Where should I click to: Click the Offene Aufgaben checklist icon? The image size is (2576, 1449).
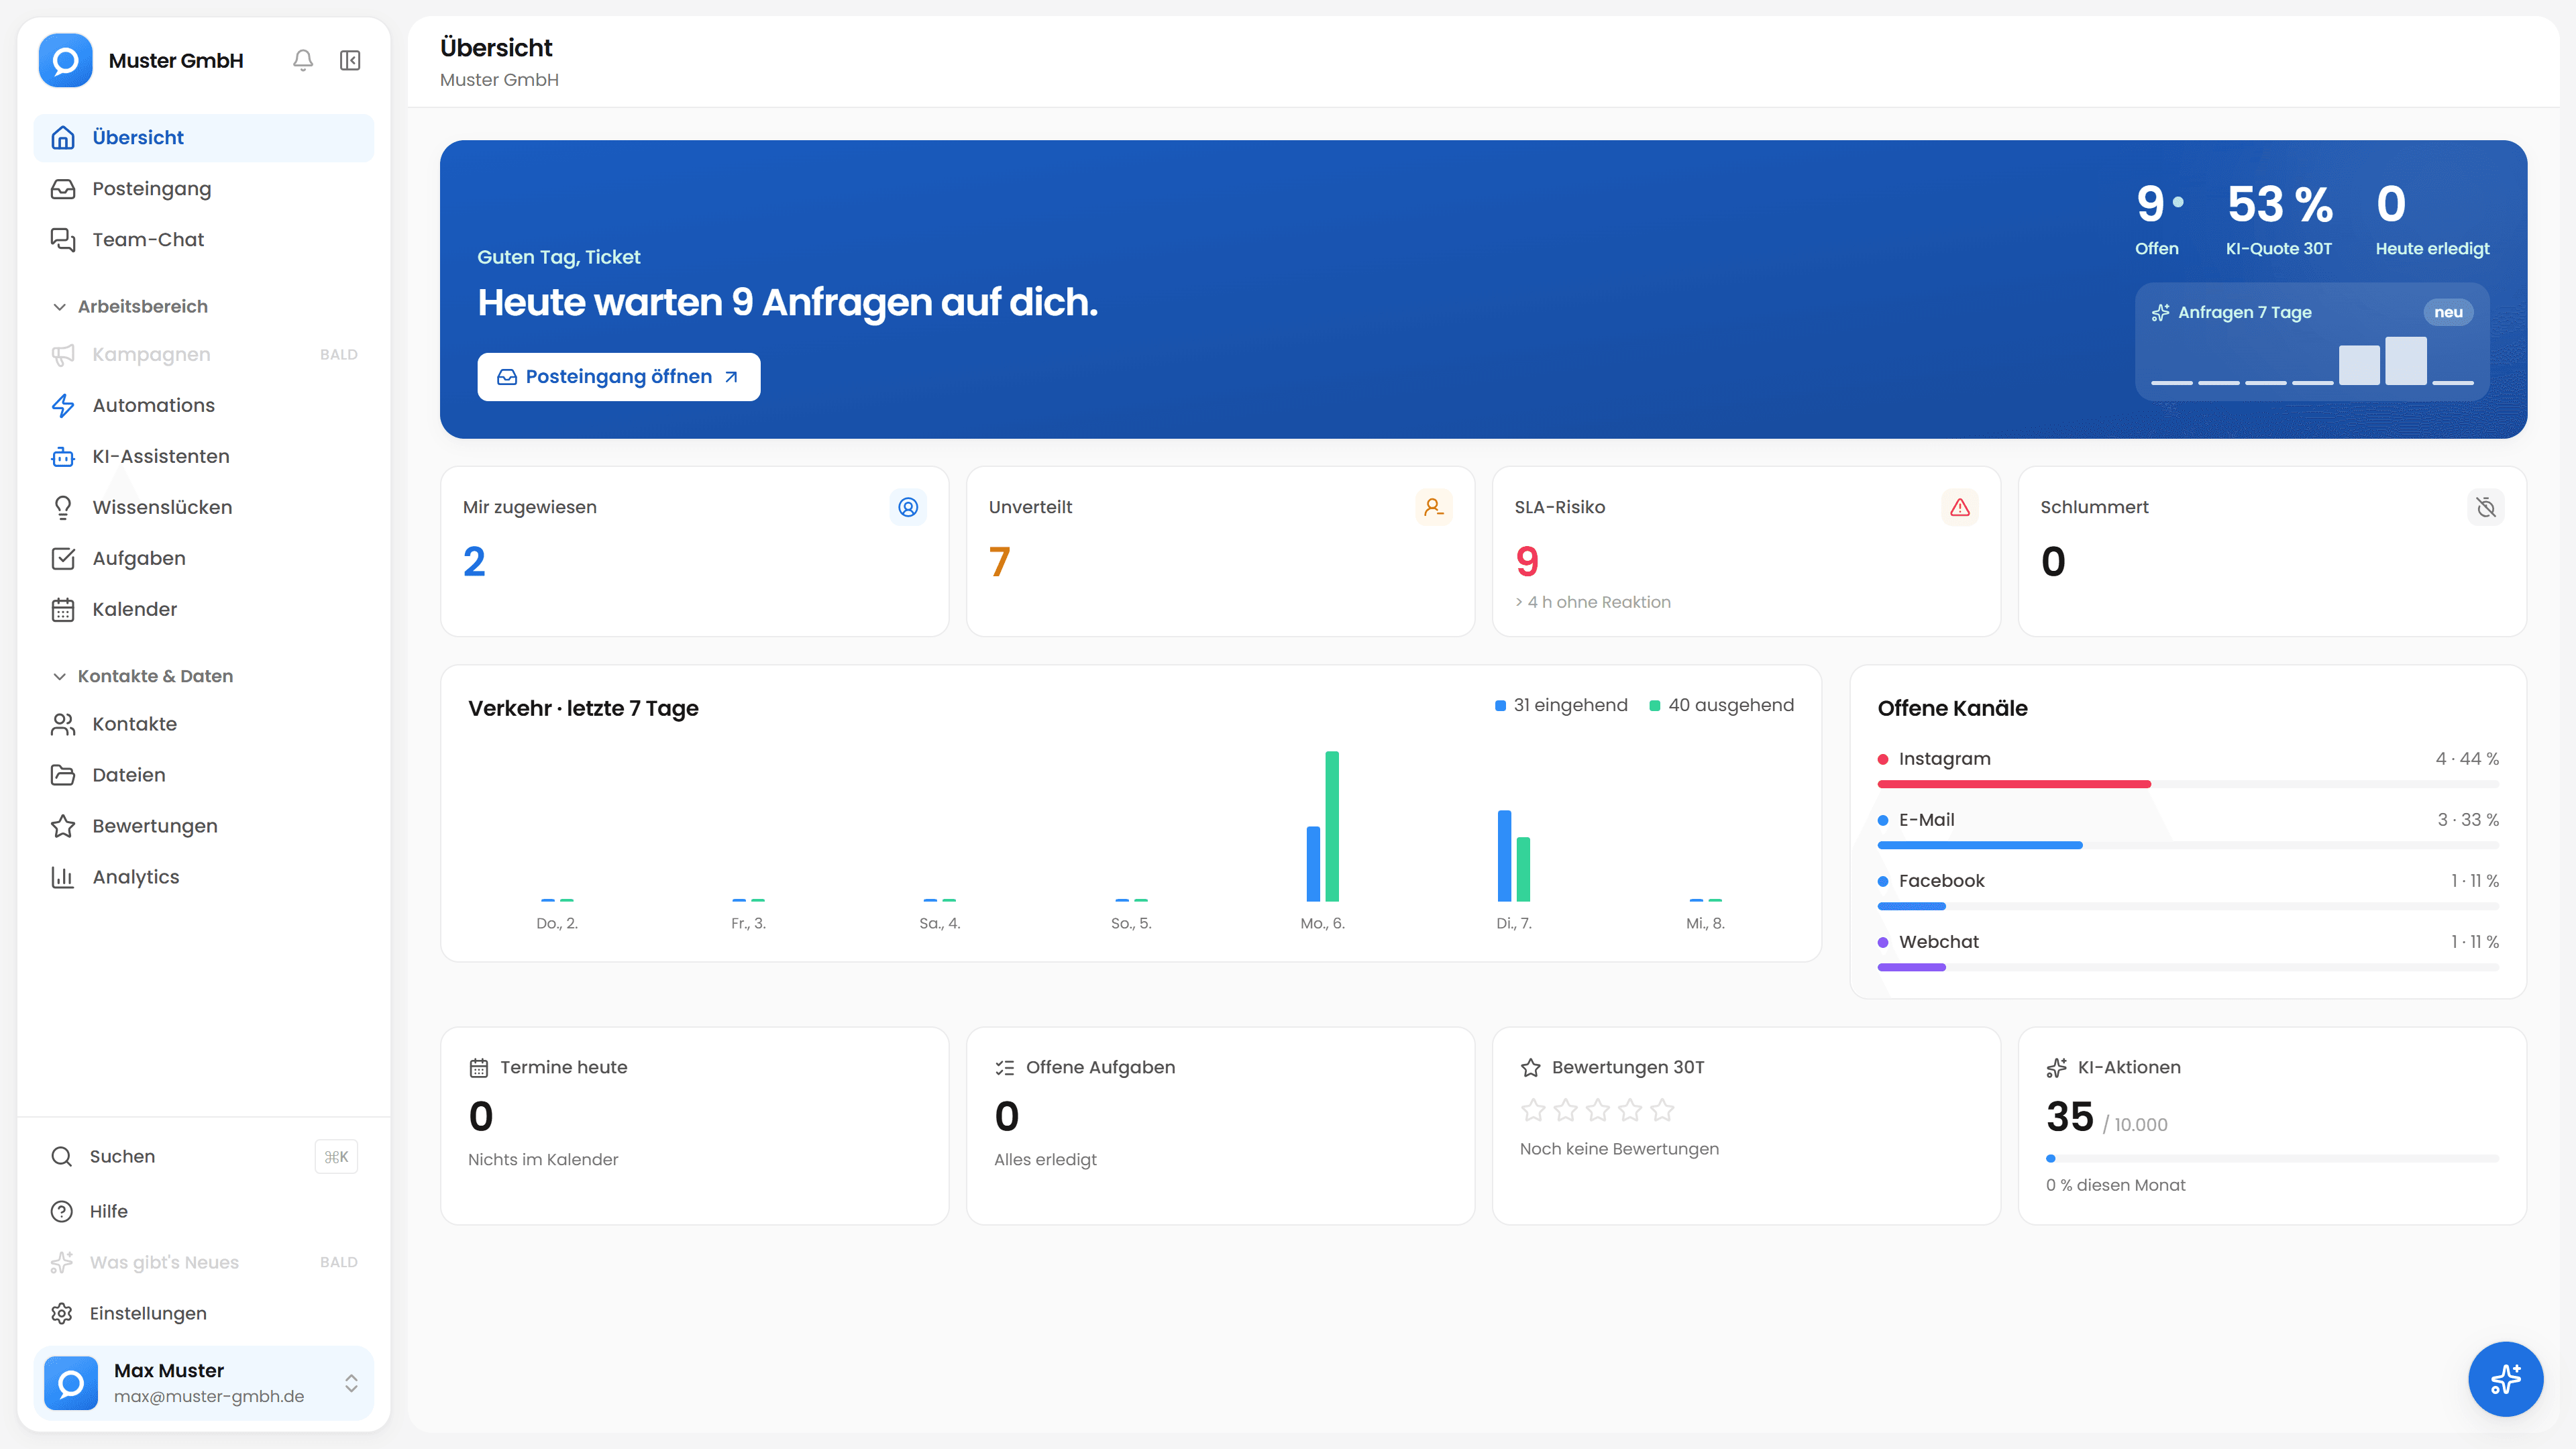(x=1005, y=1068)
